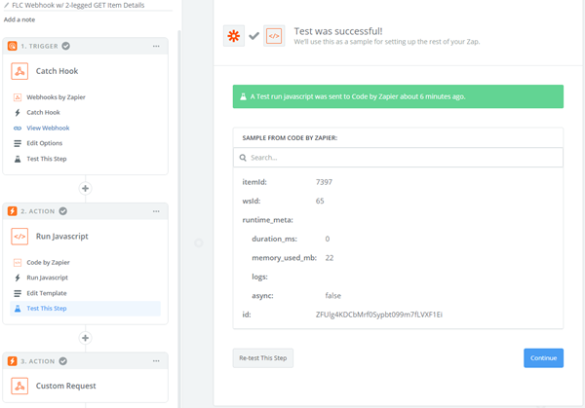Click the Custom Request webhook icon

[x=19, y=386]
